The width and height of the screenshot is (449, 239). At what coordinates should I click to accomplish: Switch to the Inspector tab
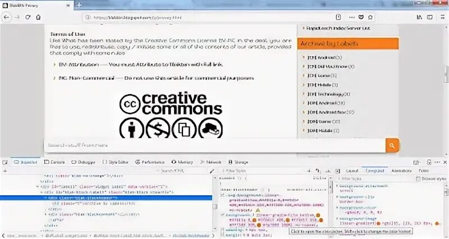pos(25,162)
